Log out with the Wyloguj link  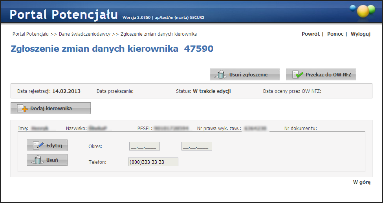pyautogui.click(x=360, y=34)
